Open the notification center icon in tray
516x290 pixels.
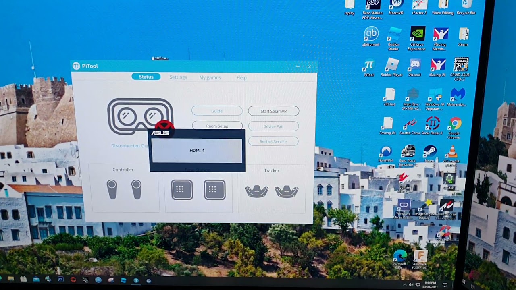(x=445, y=285)
